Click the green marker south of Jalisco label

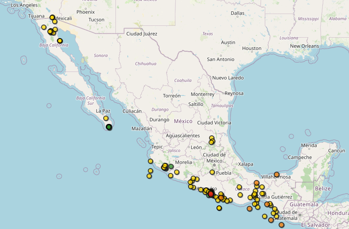pos(171,166)
